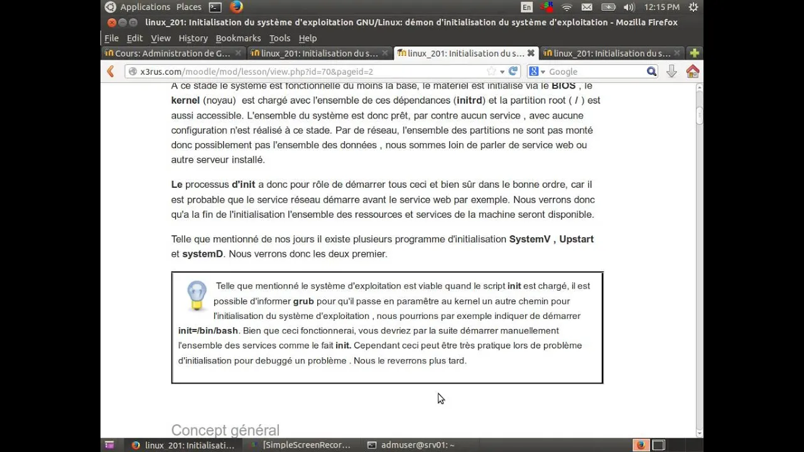Switch to SimpleScreenRecorder taskbar entry
Viewport: 804px width, 452px height.
point(301,445)
